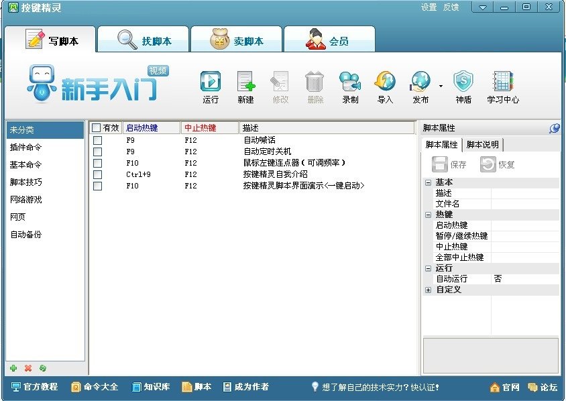Image resolution: width=566 pixels, height=401 pixels.
Task: Select the 基本命令 category
Action: [x=45, y=164]
